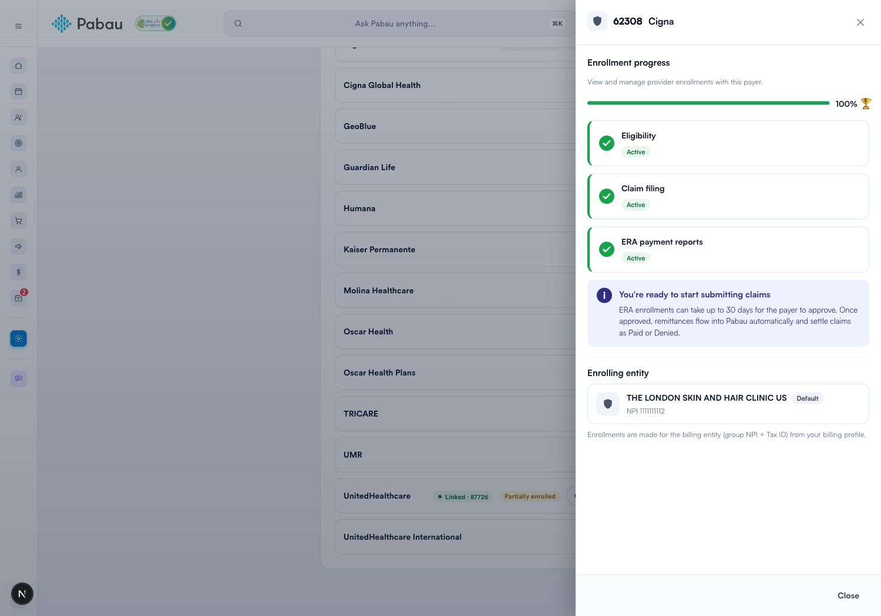The height and width of the screenshot is (616, 881).
Task: Select the Humana payer row
Action: coord(455,208)
